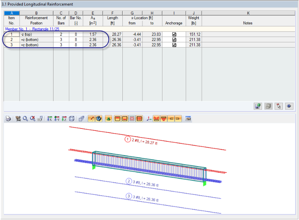The image size is (299, 220).
Task: Click the grid with arrow icon
Action: point(40,119)
